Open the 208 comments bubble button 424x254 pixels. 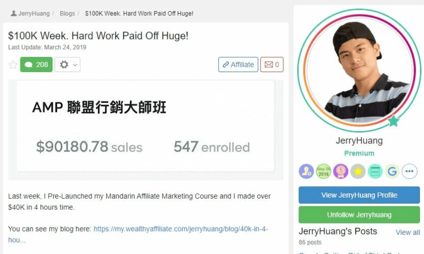tap(36, 65)
